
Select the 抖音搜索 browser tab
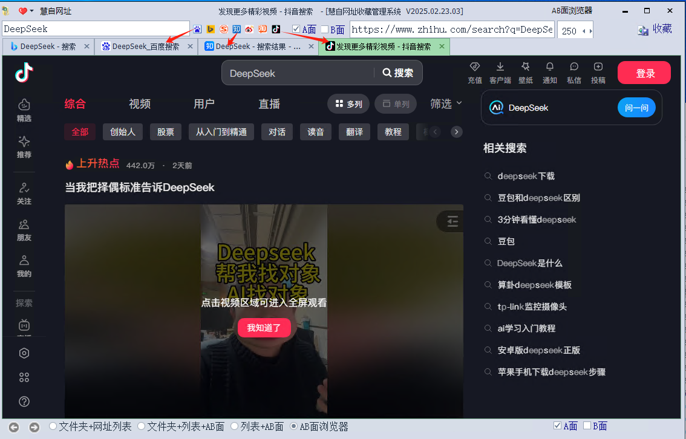[x=384, y=47]
